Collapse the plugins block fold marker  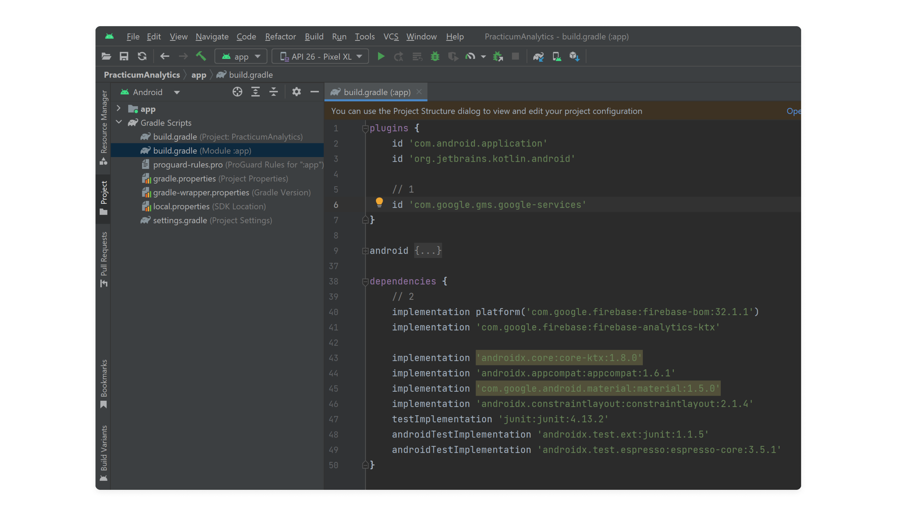pyautogui.click(x=365, y=129)
